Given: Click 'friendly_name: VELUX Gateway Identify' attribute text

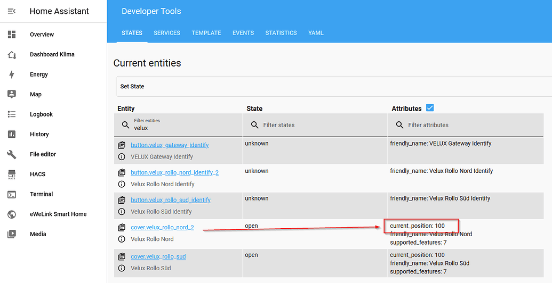Looking at the screenshot, I should (x=441, y=143).
